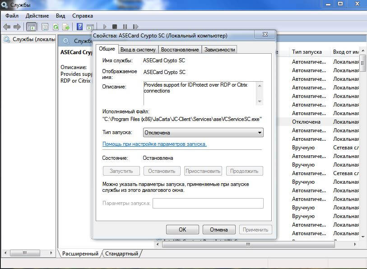Click the services list horizontal scroll-right arrow
367x269 pixels.
point(355,244)
